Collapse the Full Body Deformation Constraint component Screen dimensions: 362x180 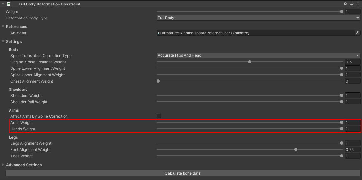click(x=3, y=4)
